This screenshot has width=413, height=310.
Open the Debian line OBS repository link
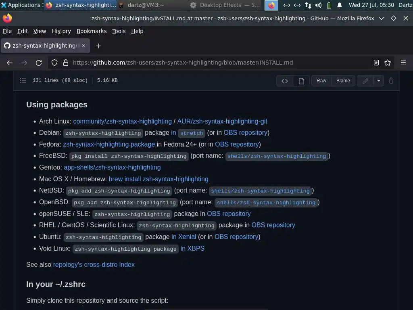point(246,132)
